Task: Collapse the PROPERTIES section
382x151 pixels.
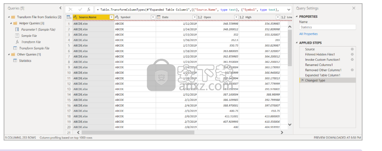Action: tap(297, 17)
